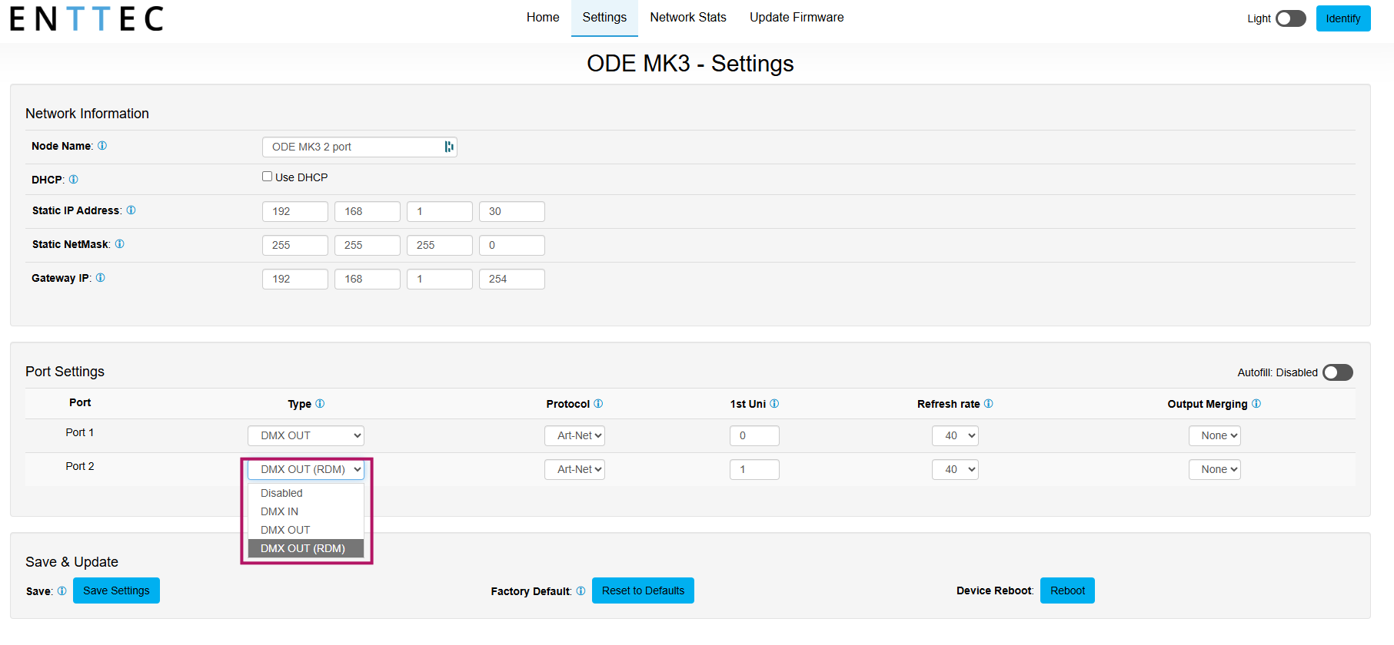Click the third Static NetMask octet field
Image resolution: width=1394 pixels, height=645 pixels.
coord(440,245)
